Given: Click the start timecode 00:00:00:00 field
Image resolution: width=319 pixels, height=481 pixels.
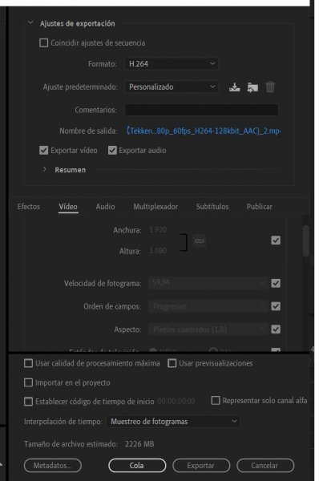Looking at the screenshot, I should pyautogui.click(x=176, y=402).
